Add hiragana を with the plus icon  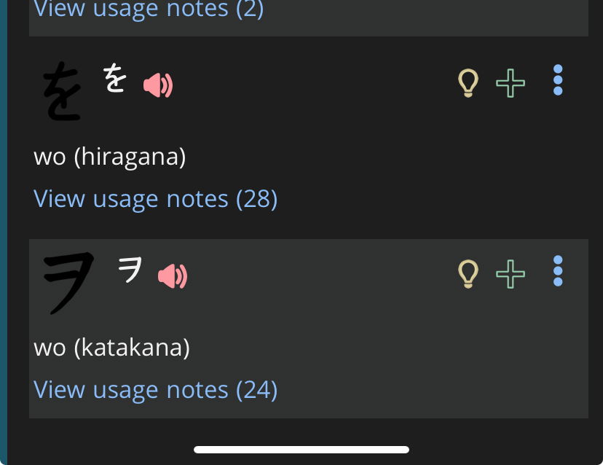(x=511, y=83)
